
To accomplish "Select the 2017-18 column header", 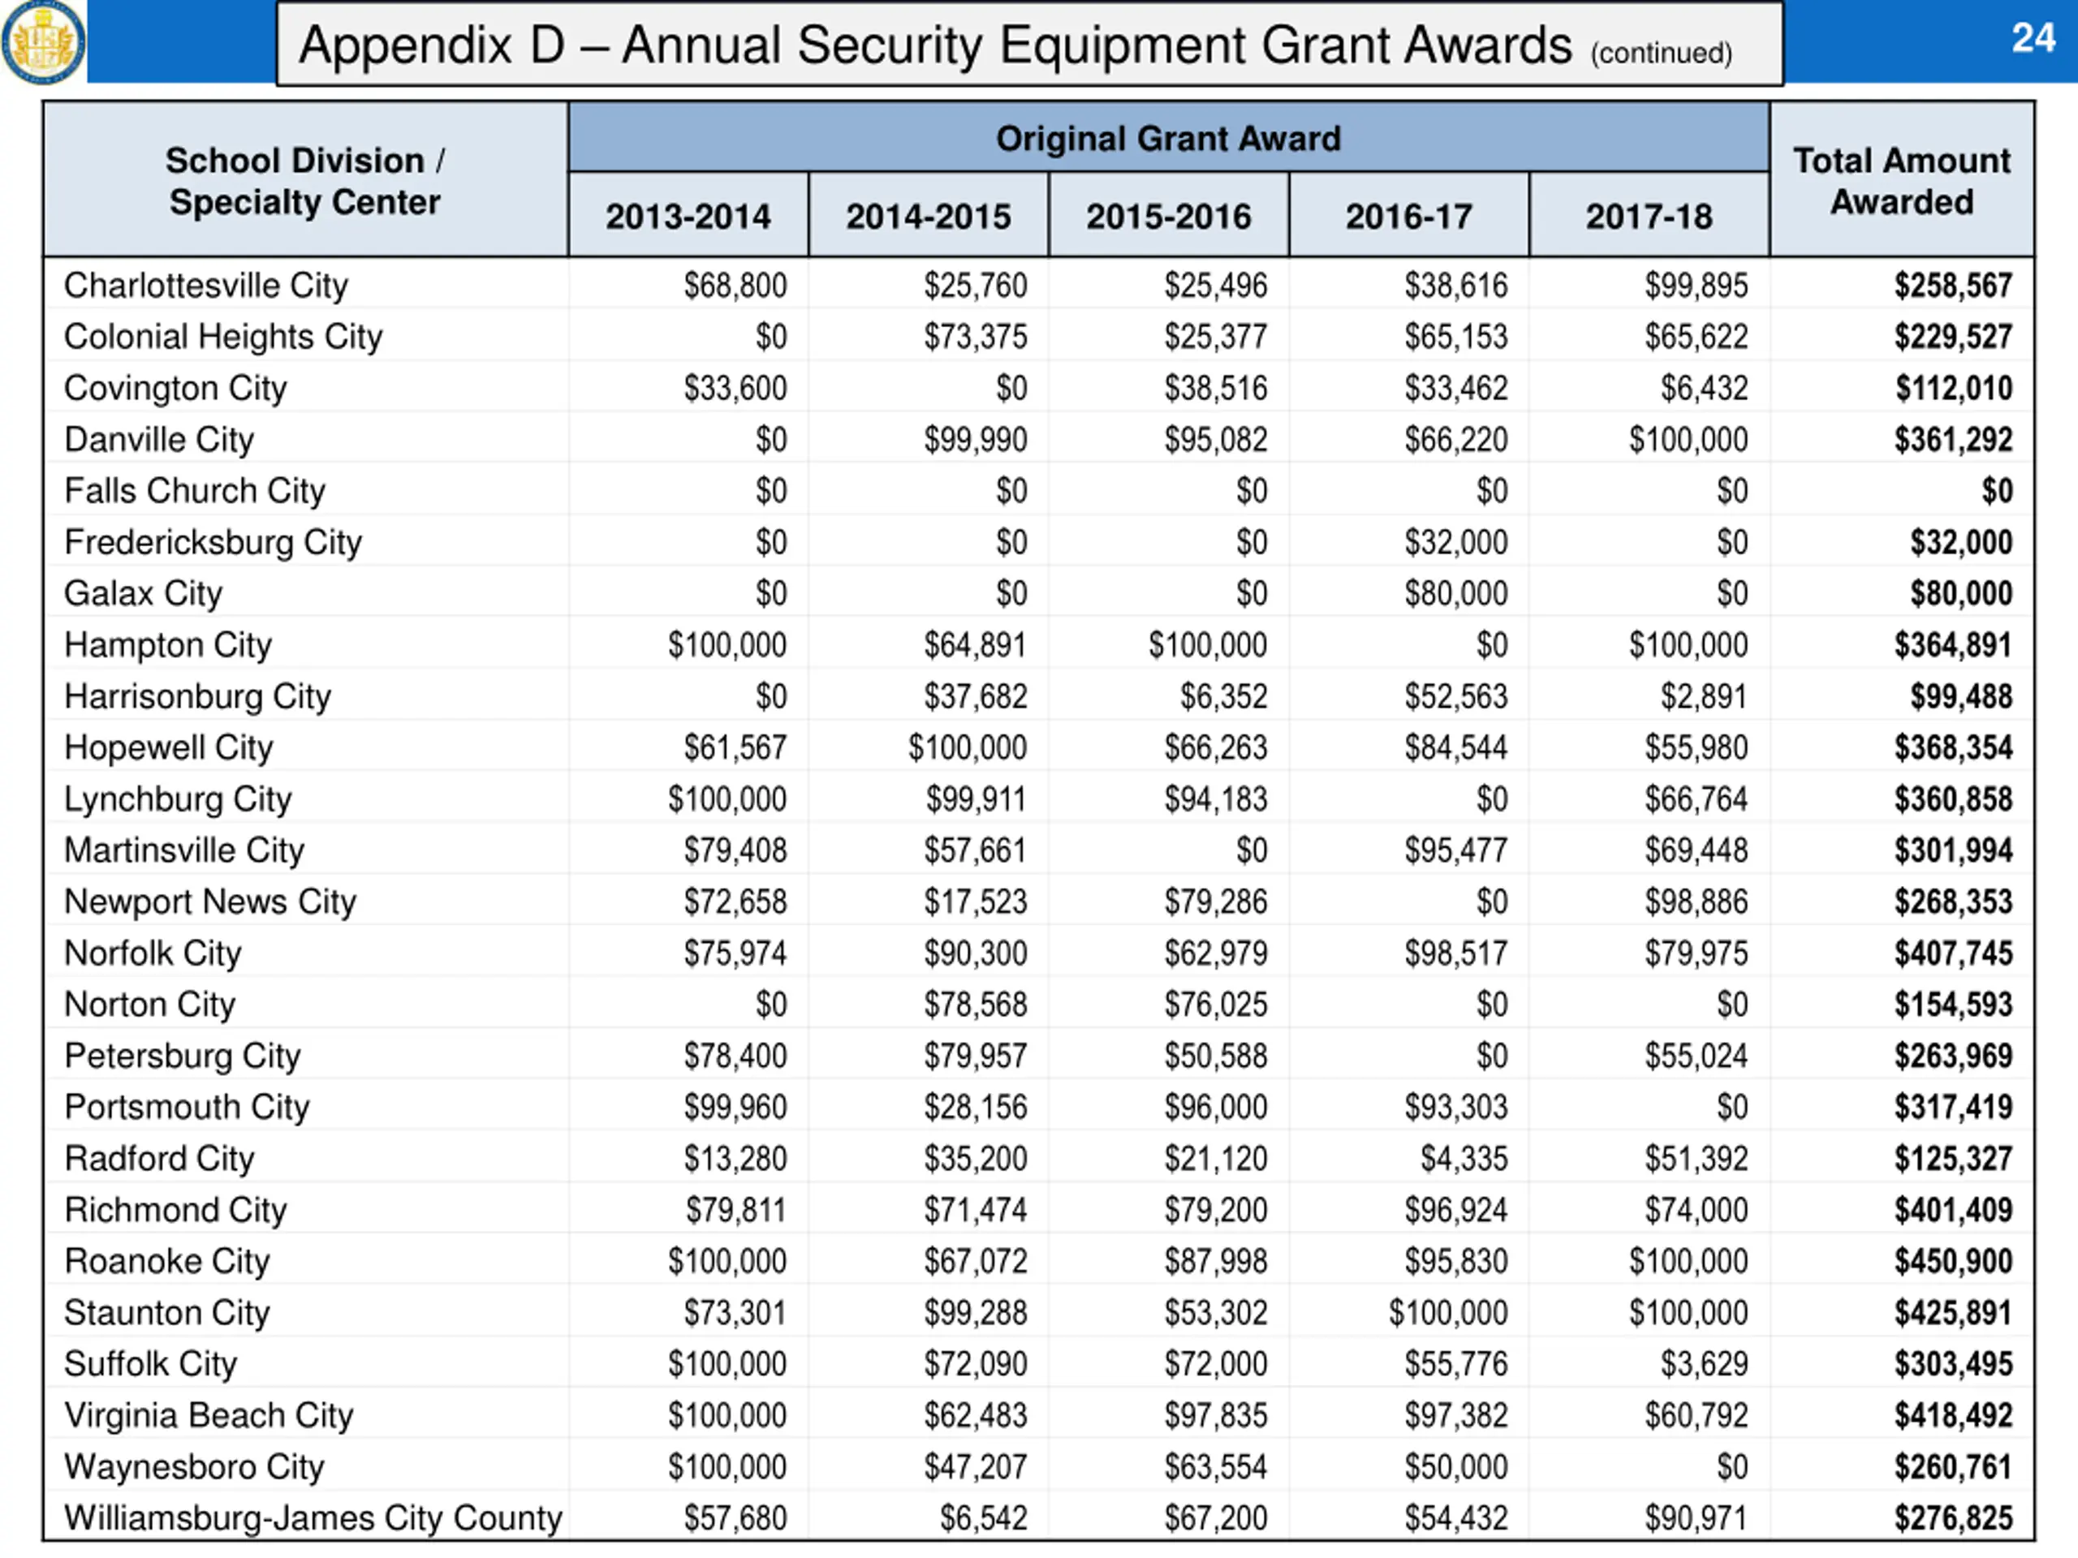I will [1649, 217].
